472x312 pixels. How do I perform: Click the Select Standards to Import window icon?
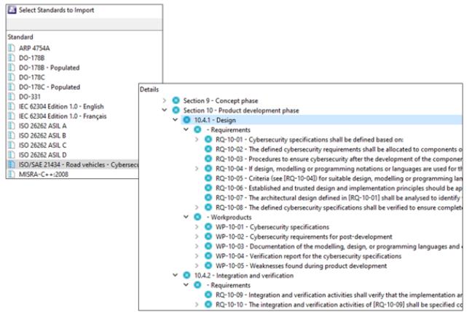pyautogui.click(x=12, y=10)
